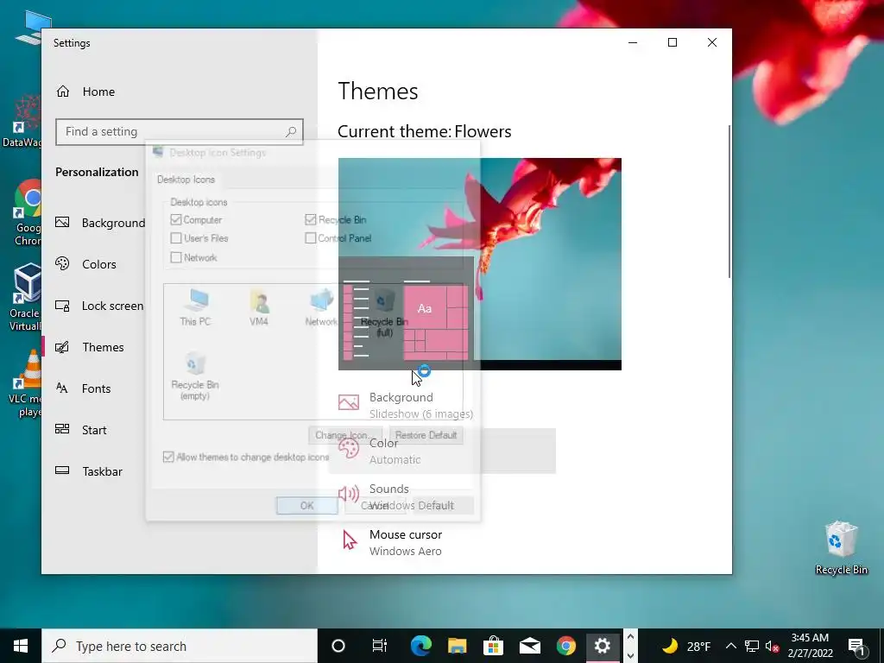Open the weather widget showing 28°F
Viewport: 884px width, 663px height.
coord(685,646)
